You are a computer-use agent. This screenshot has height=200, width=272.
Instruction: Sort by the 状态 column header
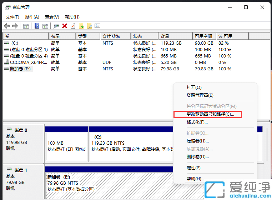click(x=145, y=36)
